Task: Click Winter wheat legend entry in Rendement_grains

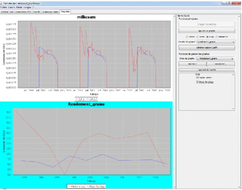Action: click(x=76, y=186)
